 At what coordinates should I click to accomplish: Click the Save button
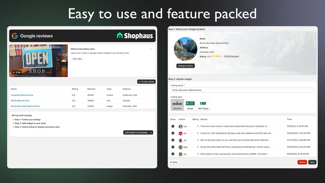pos(312,162)
